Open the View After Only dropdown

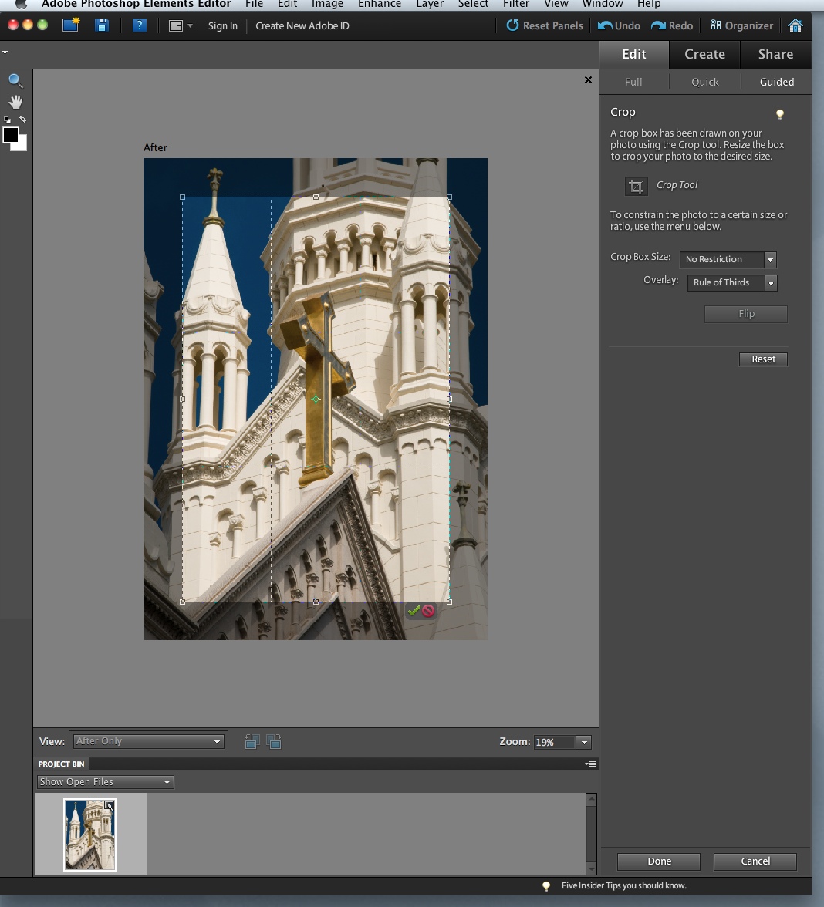[x=148, y=741]
